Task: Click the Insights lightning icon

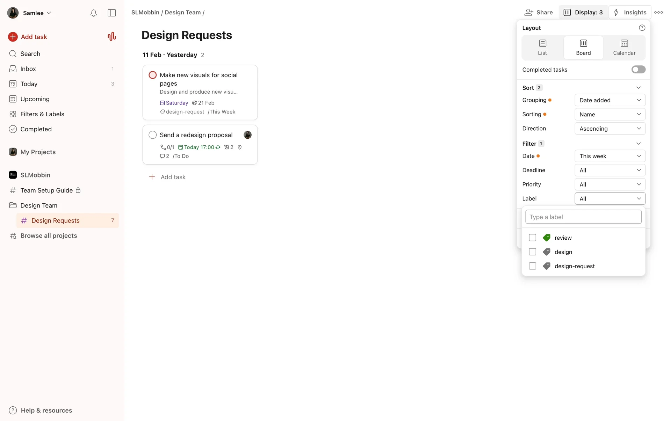Action: click(616, 12)
